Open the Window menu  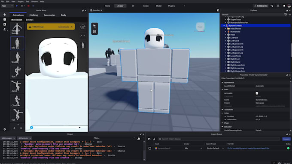pyautogui.click(x=34, y=1)
